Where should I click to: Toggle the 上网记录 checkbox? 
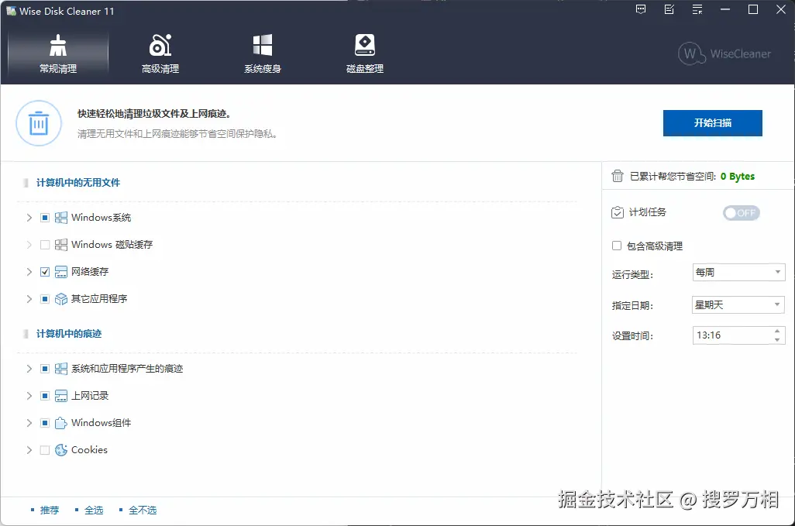tap(45, 396)
